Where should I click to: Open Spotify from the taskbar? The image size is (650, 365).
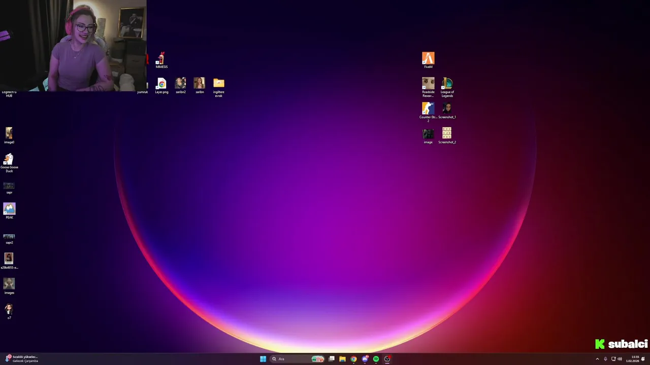(376, 359)
